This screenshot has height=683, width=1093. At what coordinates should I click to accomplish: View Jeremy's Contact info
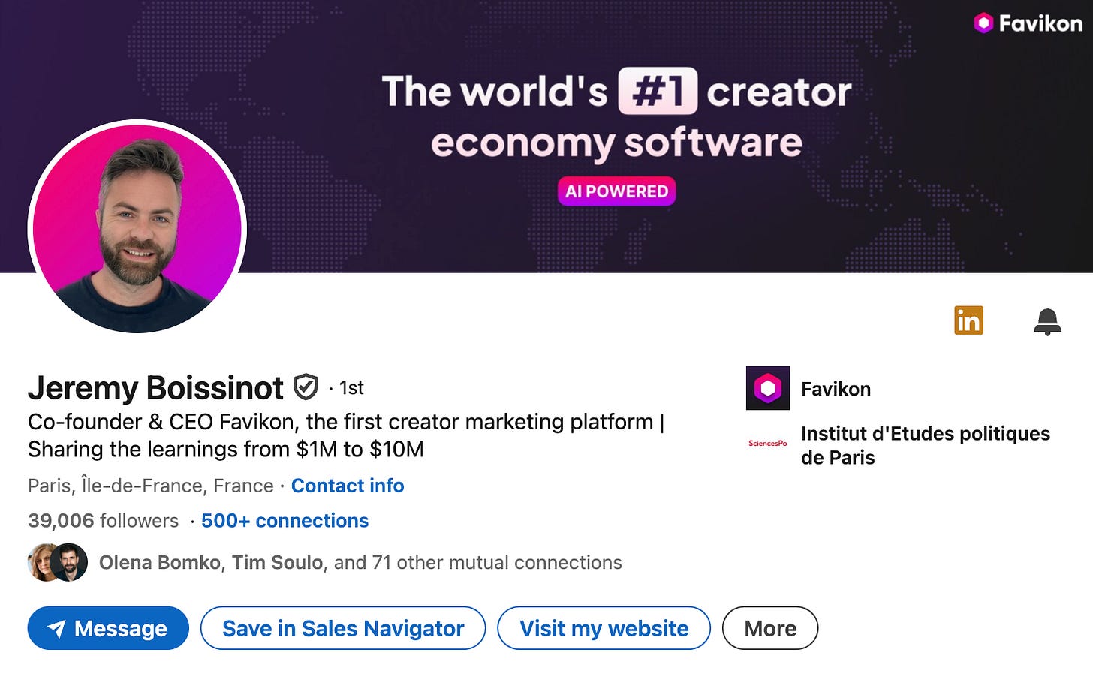pos(348,486)
